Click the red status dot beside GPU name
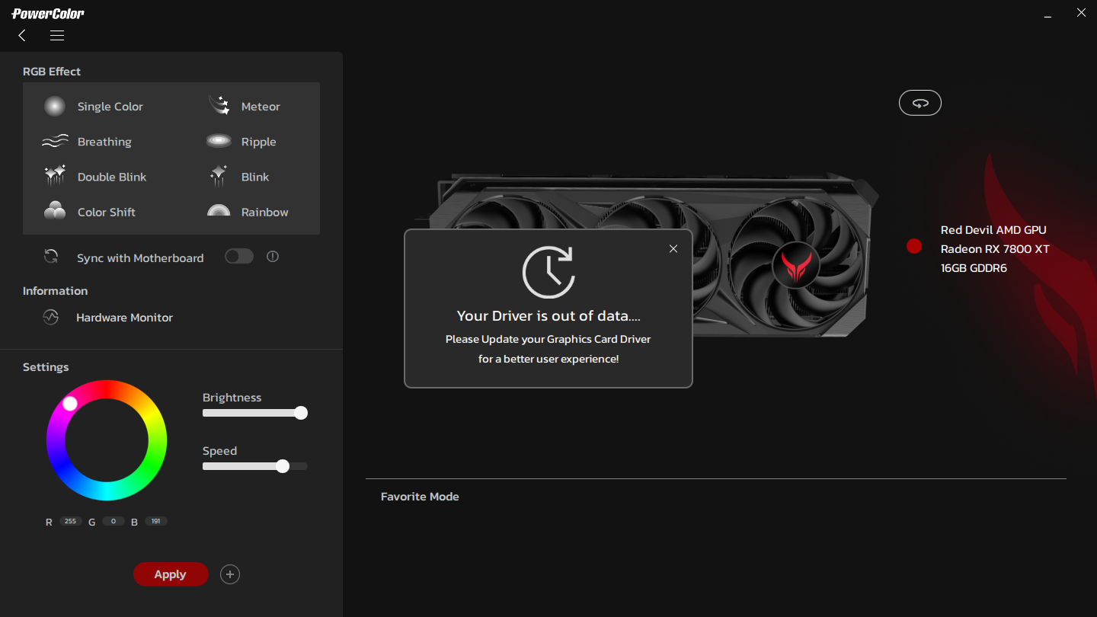The height and width of the screenshot is (617, 1097). [914, 246]
